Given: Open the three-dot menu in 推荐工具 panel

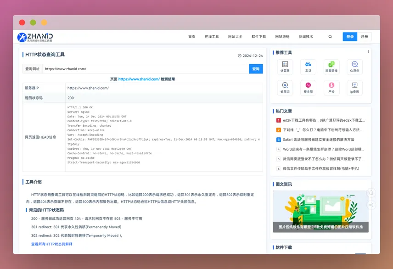Looking at the screenshot, I should point(368,52).
